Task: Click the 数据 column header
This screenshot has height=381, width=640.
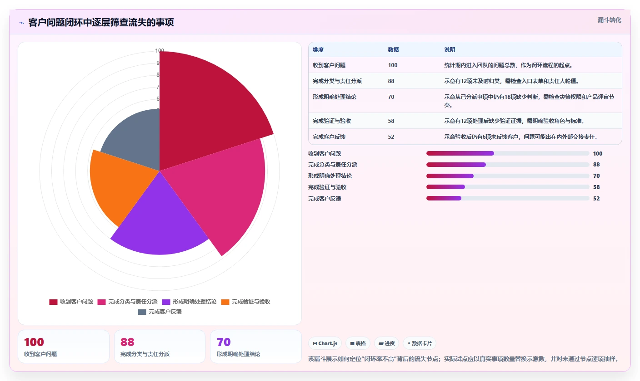Action: click(x=394, y=50)
